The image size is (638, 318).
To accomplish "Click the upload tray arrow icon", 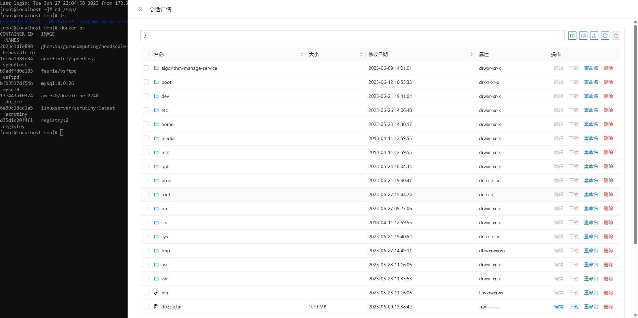I will coord(594,36).
